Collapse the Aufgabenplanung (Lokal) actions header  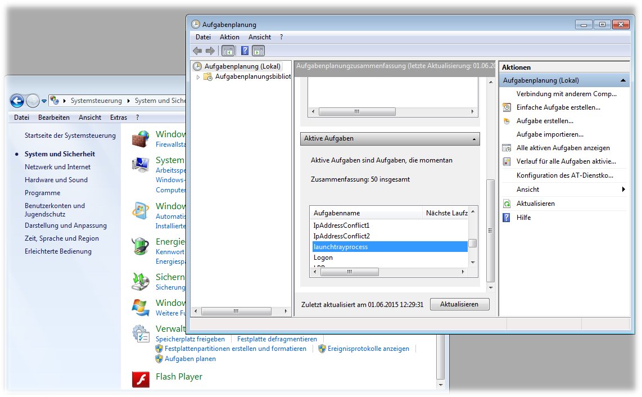point(623,80)
